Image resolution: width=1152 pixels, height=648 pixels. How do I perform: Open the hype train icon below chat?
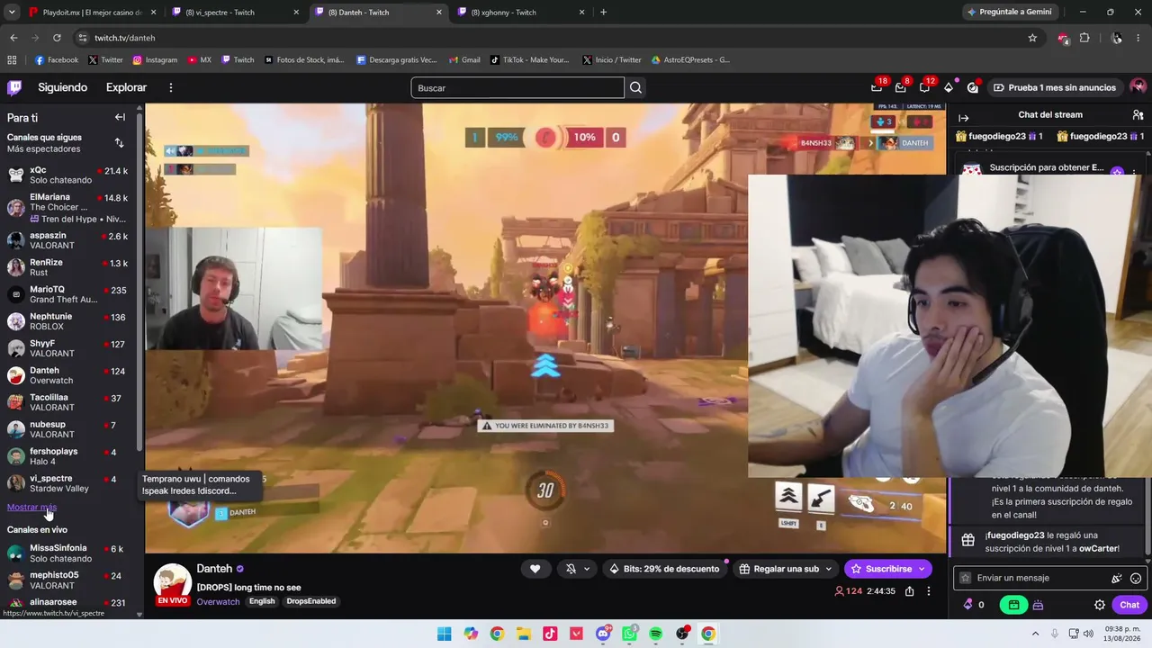point(1038,605)
